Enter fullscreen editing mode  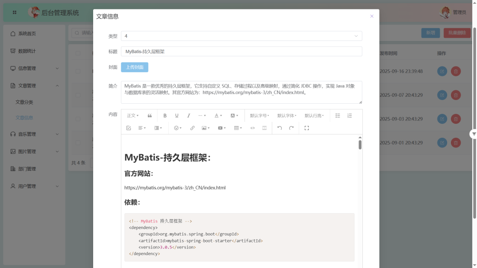pyautogui.click(x=307, y=128)
